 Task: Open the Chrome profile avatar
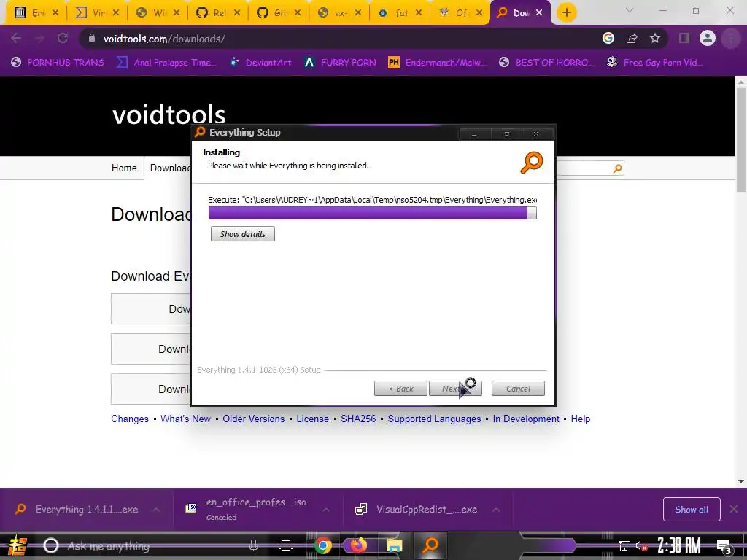(x=708, y=38)
